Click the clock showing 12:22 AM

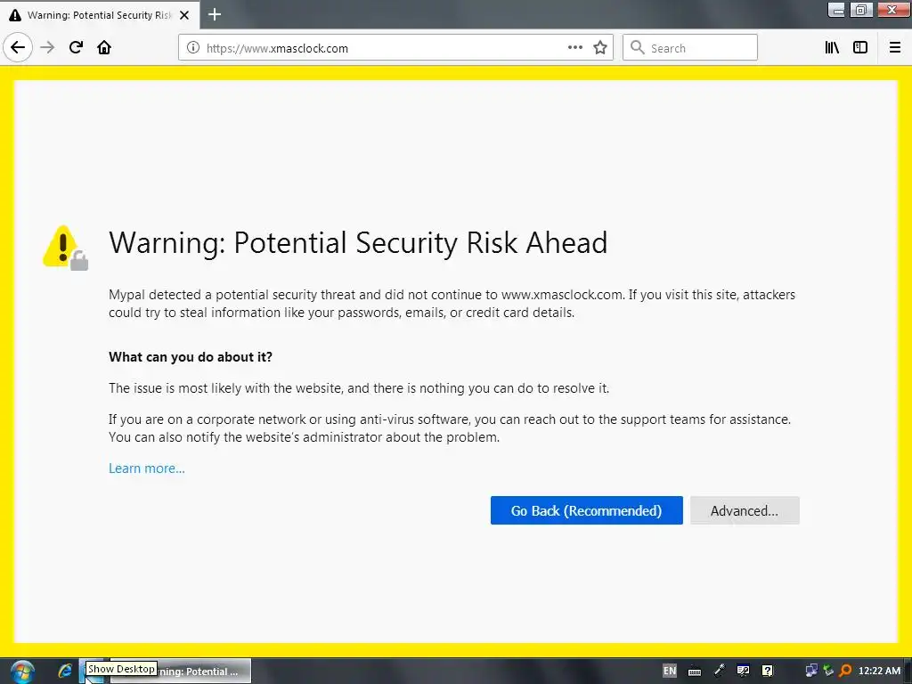(x=879, y=671)
